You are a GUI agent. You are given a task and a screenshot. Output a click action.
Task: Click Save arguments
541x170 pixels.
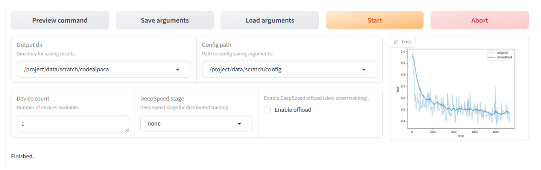tap(165, 20)
